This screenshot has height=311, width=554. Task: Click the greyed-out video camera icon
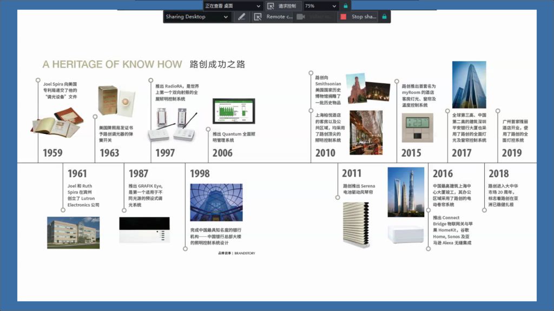click(x=301, y=17)
